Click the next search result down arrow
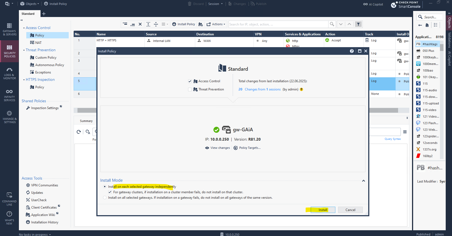452x236 pixels. coord(341,24)
